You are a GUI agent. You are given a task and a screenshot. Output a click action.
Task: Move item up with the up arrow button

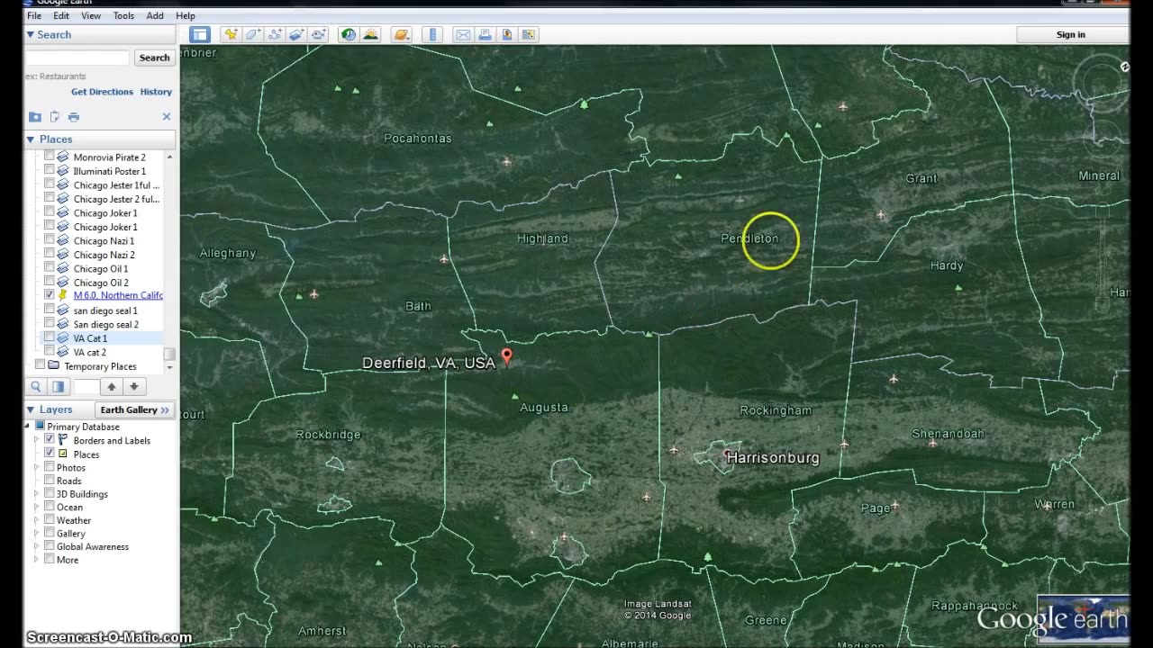pos(112,386)
